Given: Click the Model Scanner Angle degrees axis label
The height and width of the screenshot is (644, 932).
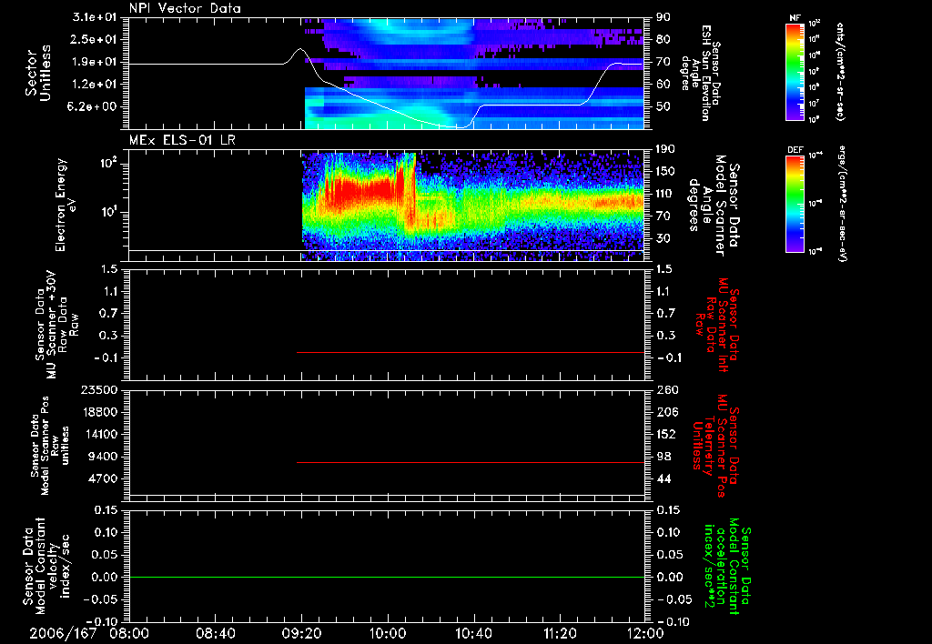Looking at the screenshot, I should tap(714, 205).
